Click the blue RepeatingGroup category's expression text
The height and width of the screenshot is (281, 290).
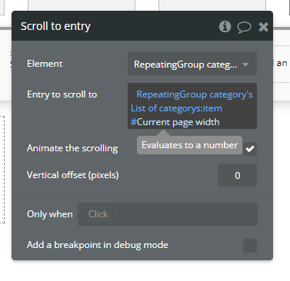coord(195,94)
